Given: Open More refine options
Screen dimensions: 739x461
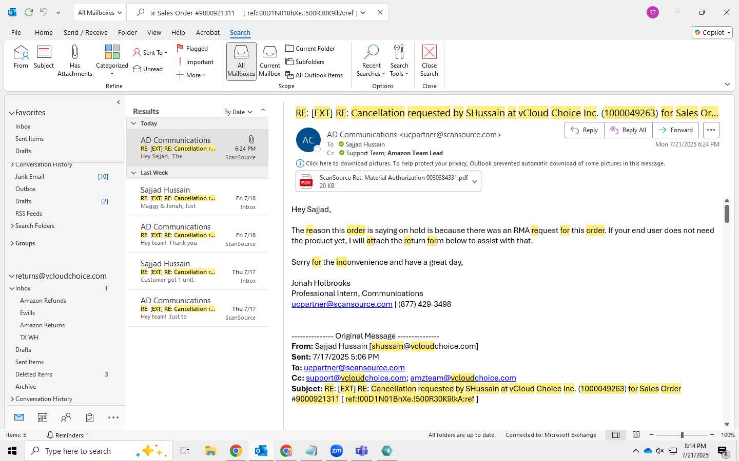Looking at the screenshot, I should pos(191,75).
